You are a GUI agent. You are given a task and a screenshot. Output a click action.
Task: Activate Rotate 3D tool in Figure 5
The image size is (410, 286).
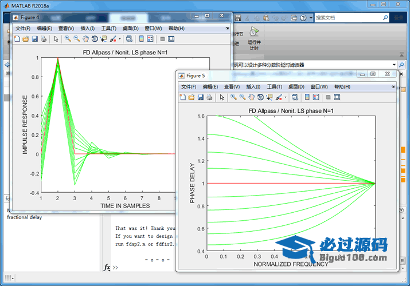[x=260, y=97]
